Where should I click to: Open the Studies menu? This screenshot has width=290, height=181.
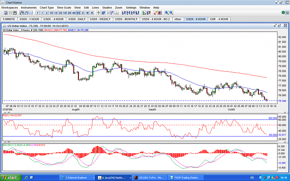pos(107,7)
